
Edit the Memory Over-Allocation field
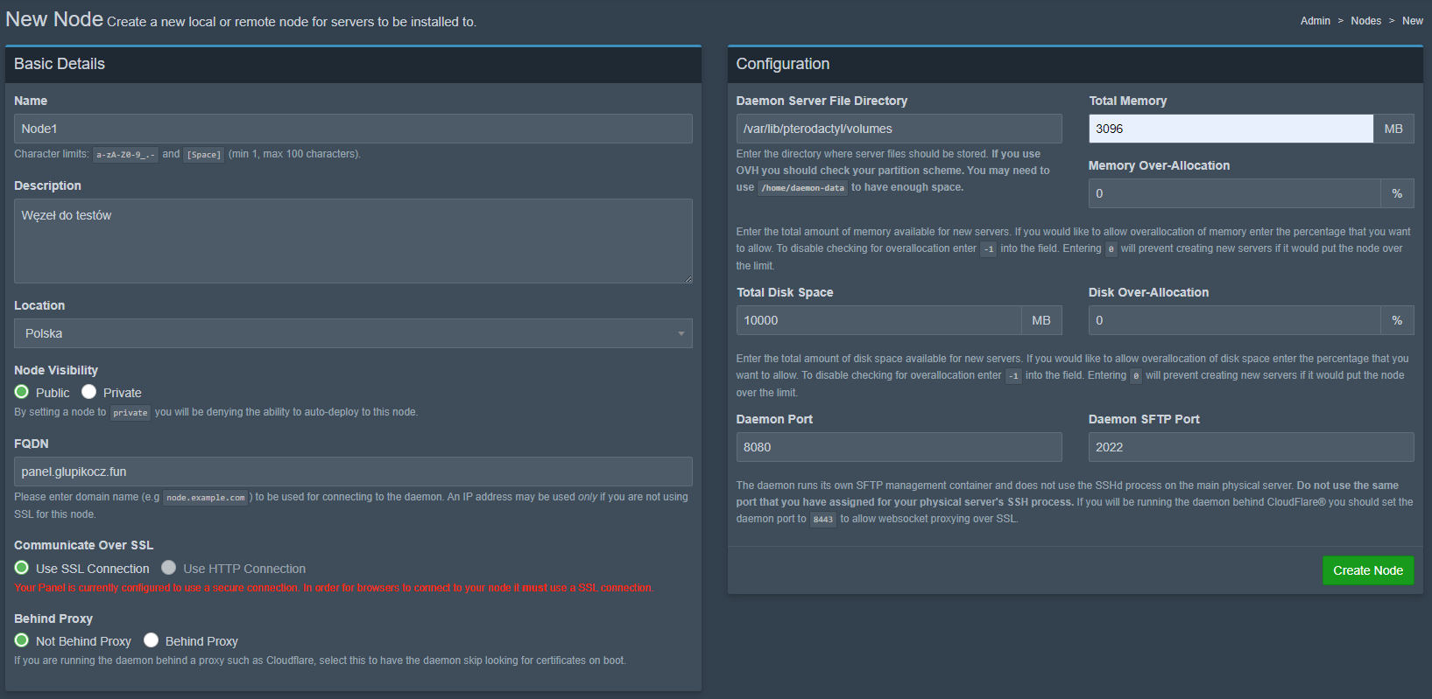click(x=1234, y=193)
